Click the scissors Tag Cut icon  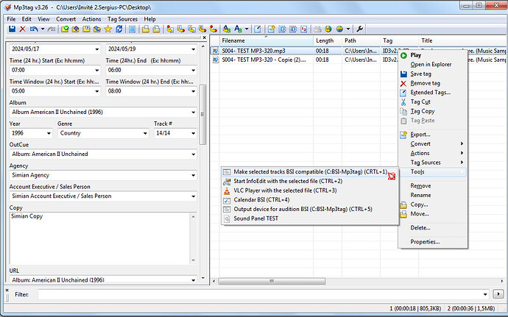pyautogui.click(x=403, y=102)
